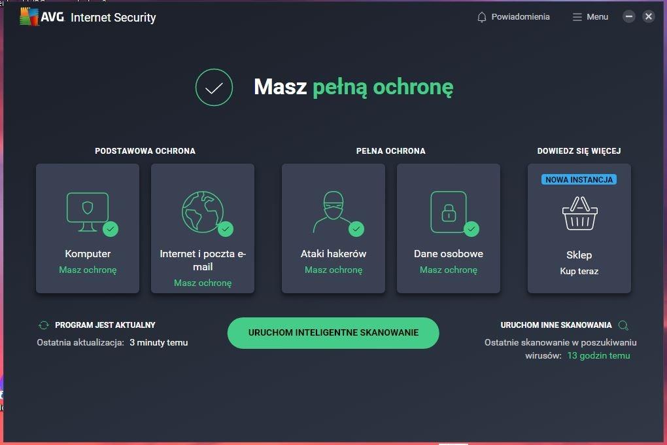Open Powiadomienia notifications text
The image size is (667, 445).
[x=521, y=17]
